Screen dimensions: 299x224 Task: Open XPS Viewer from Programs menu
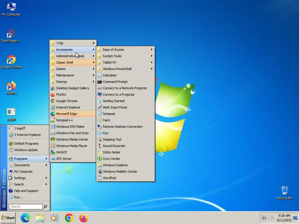point(73,159)
